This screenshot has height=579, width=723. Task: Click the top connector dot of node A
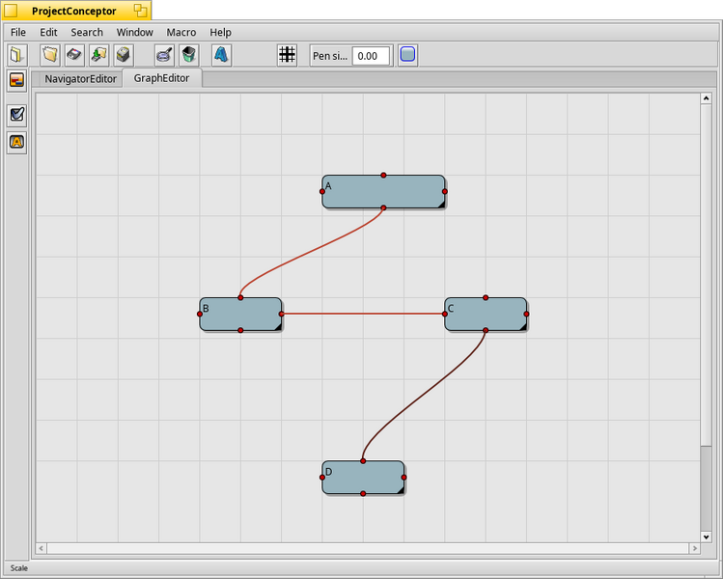pyautogui.click(x=383, y=176)
